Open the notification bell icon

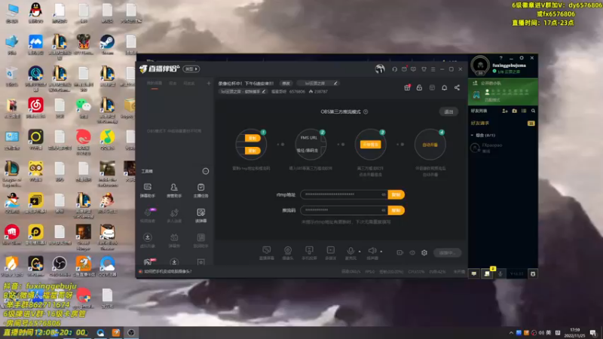click(x=444, y=87)
